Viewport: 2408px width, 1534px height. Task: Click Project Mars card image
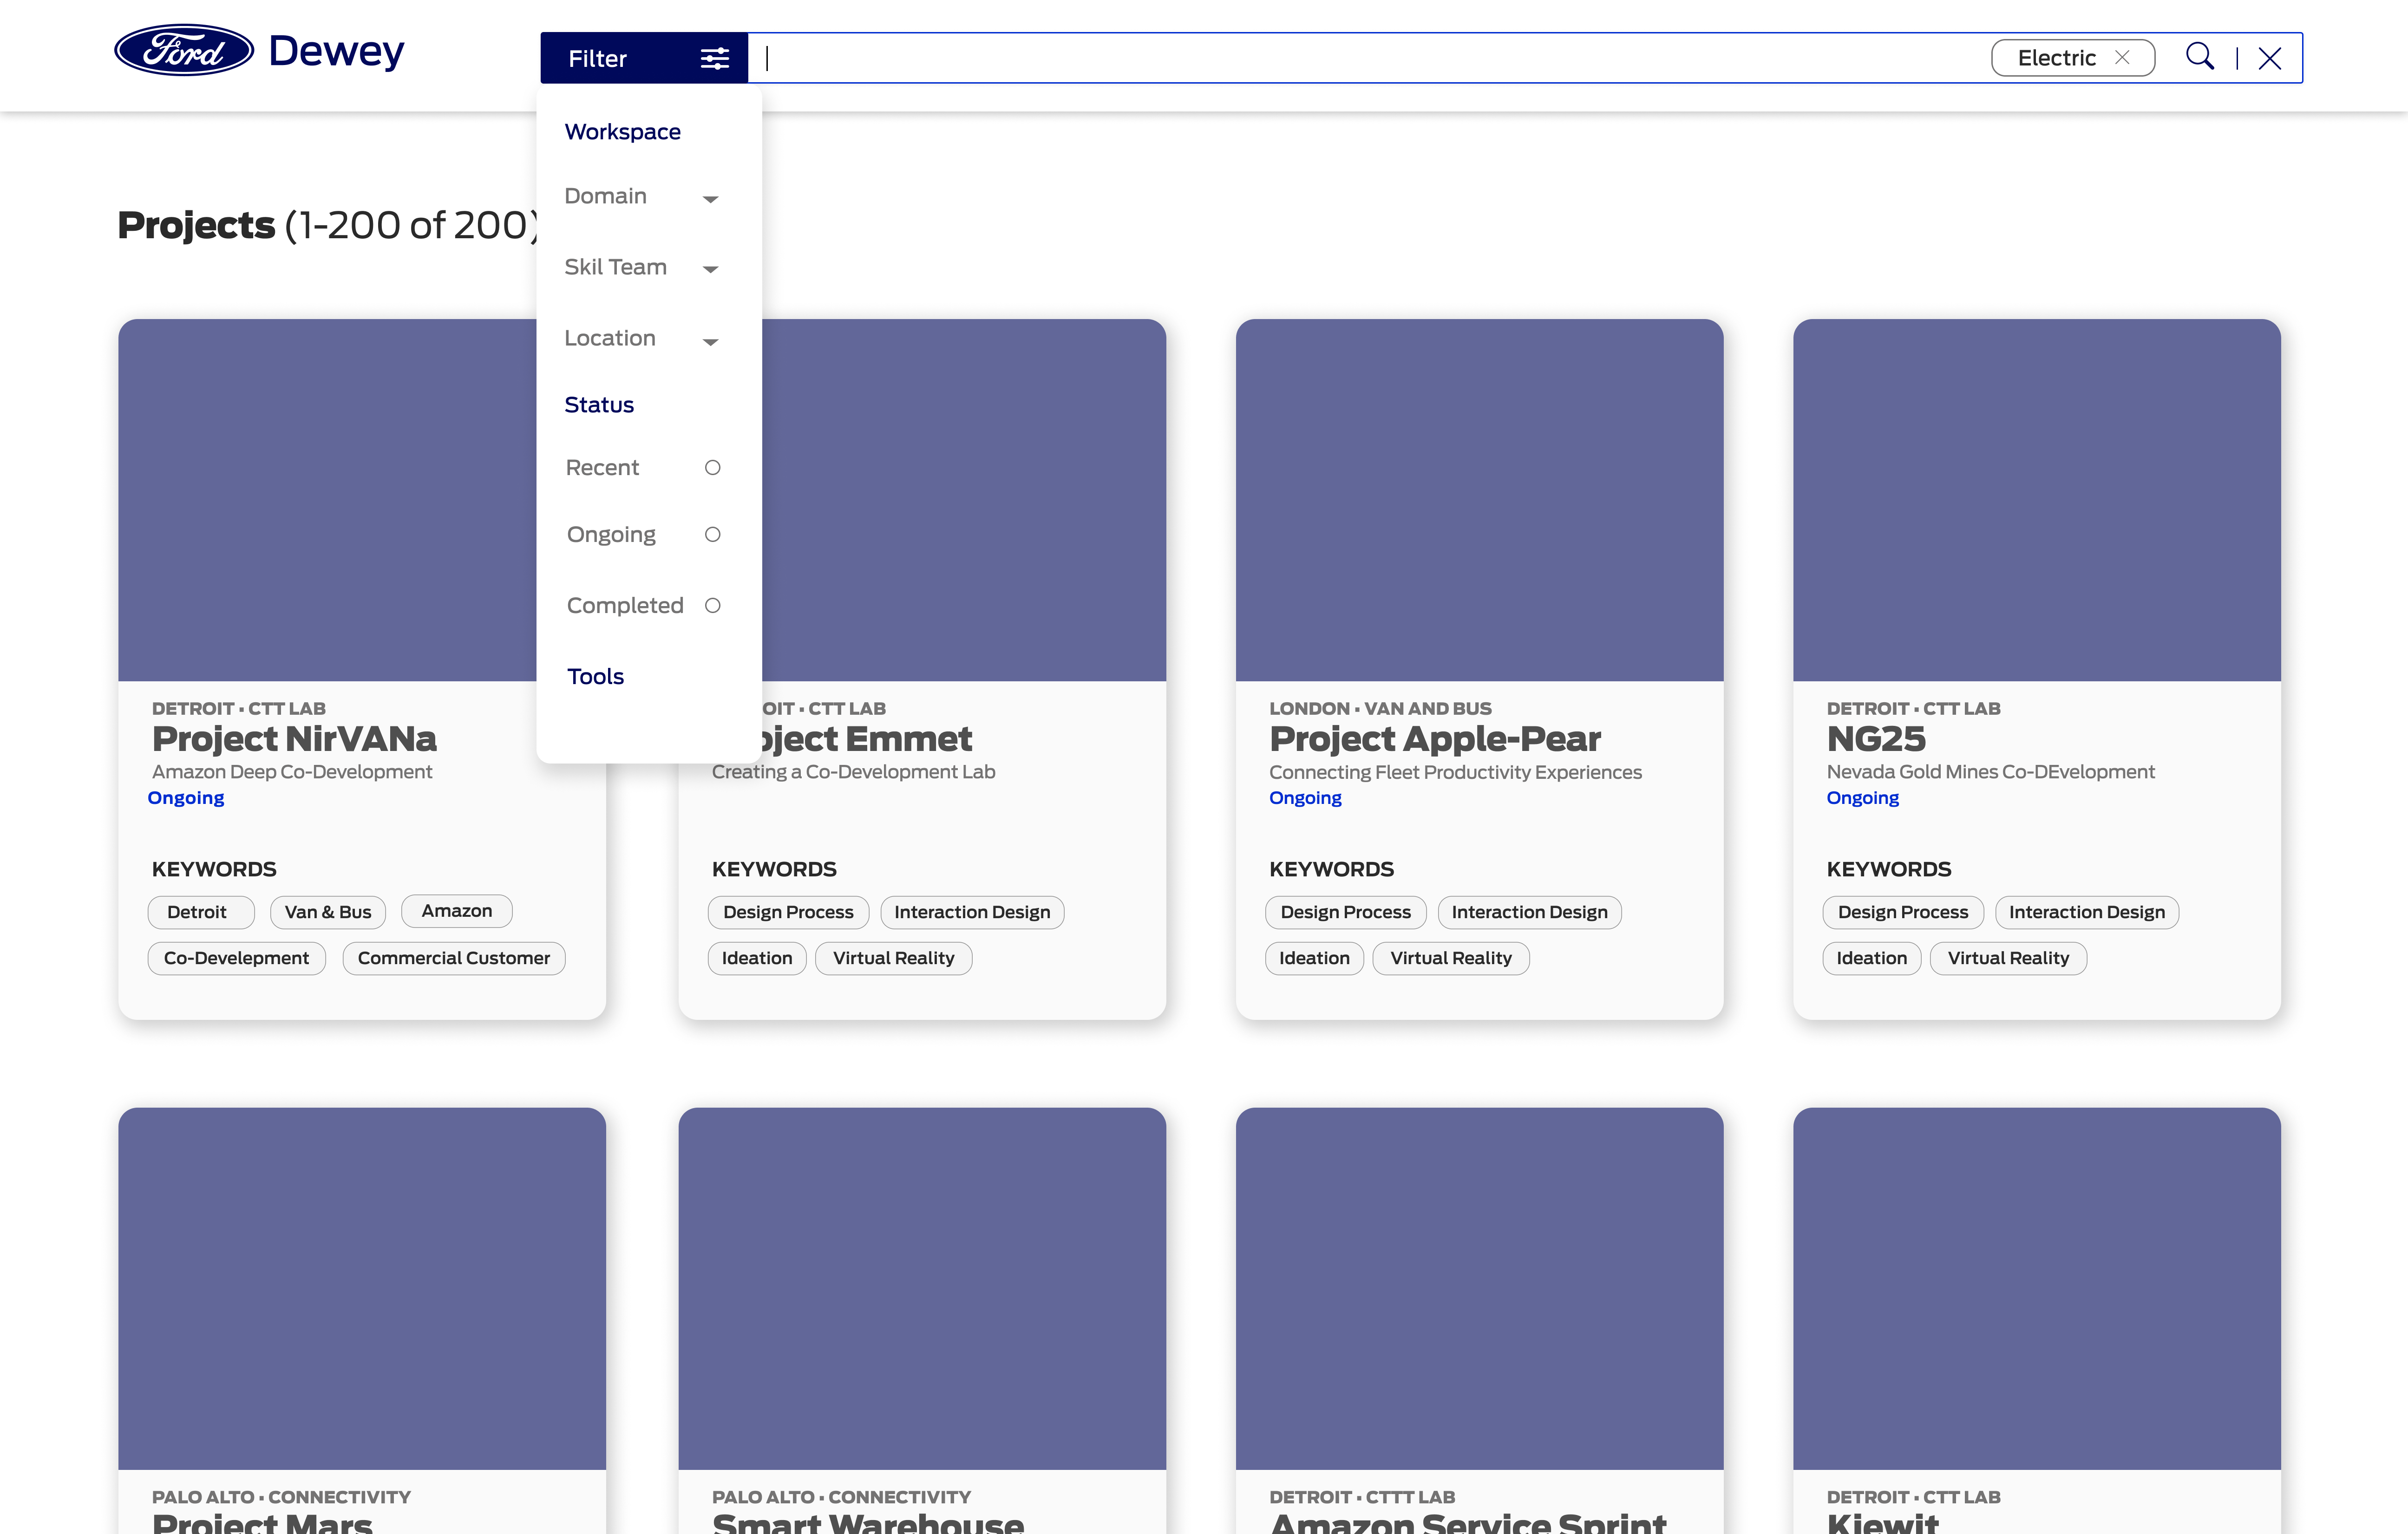pos(362,1288)
